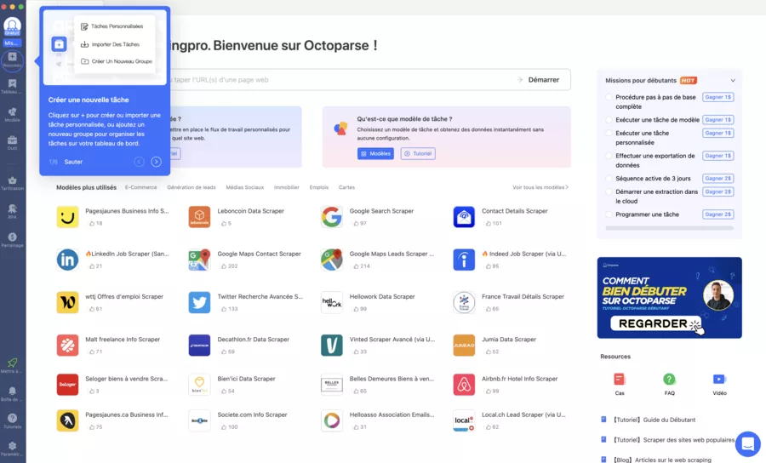Click Gagner 1$ for Procédure pas à pas
The height and width of the screenshot is (463, 766).
tap(718, 97)
